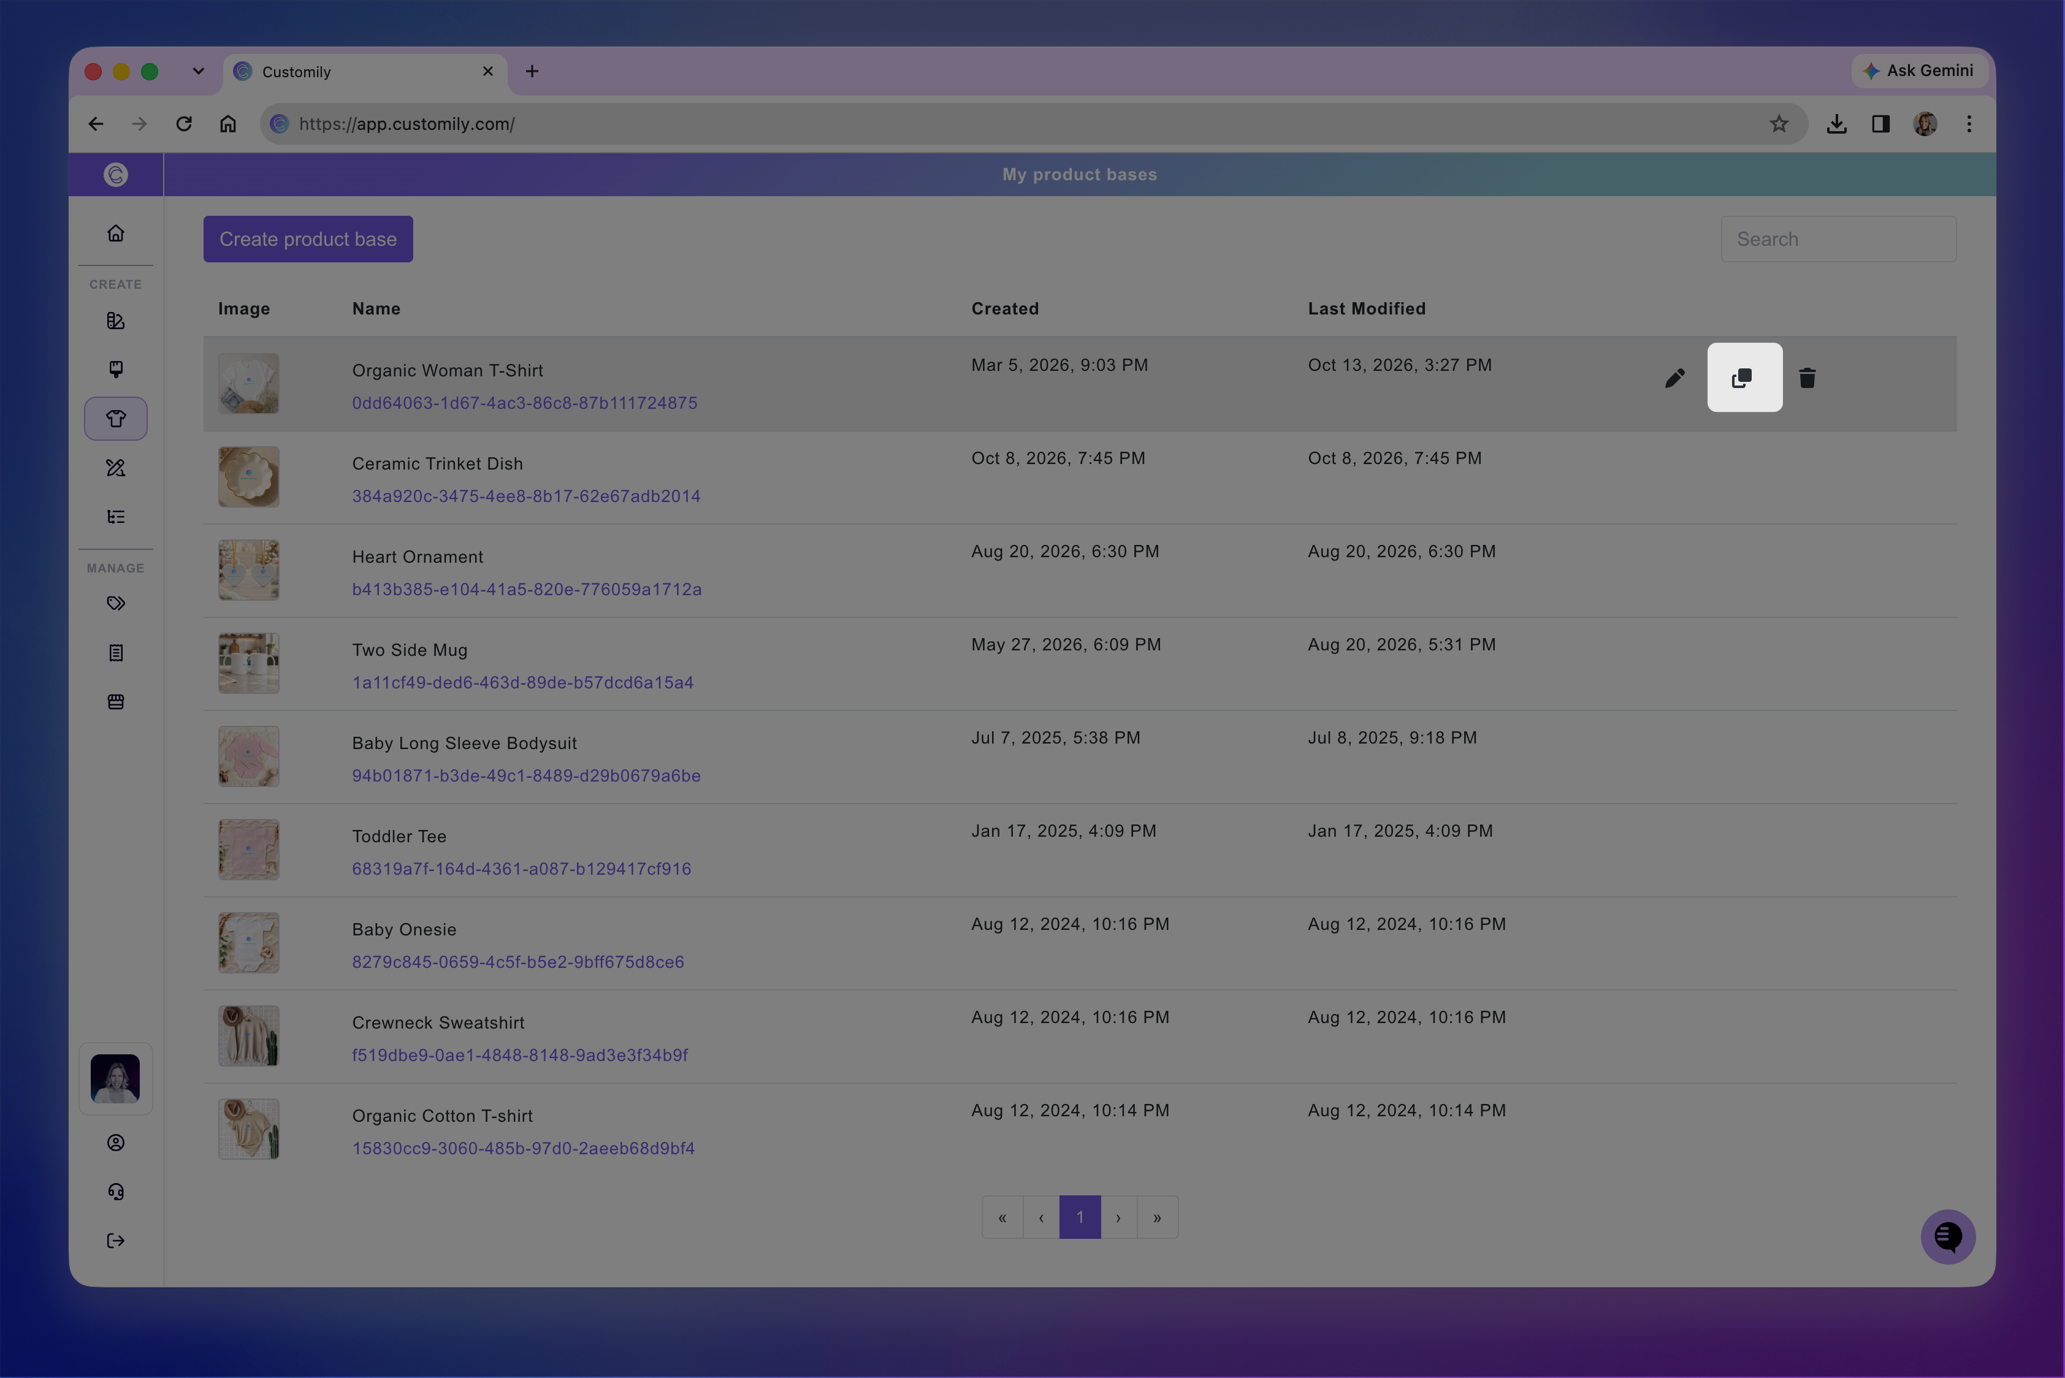
Task: Open the design tools icon below T-shirt icon
Action: 116,468
